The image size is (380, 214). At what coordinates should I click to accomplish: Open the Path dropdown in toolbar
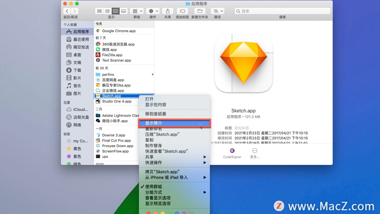coord(218,11)
